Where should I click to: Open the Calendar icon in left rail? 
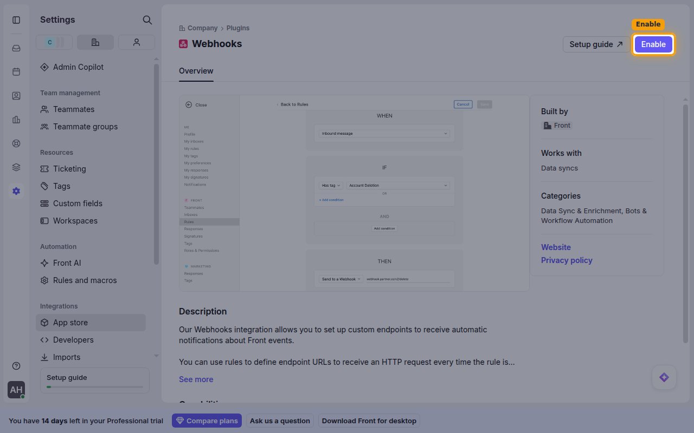click(x=16, y=72)
